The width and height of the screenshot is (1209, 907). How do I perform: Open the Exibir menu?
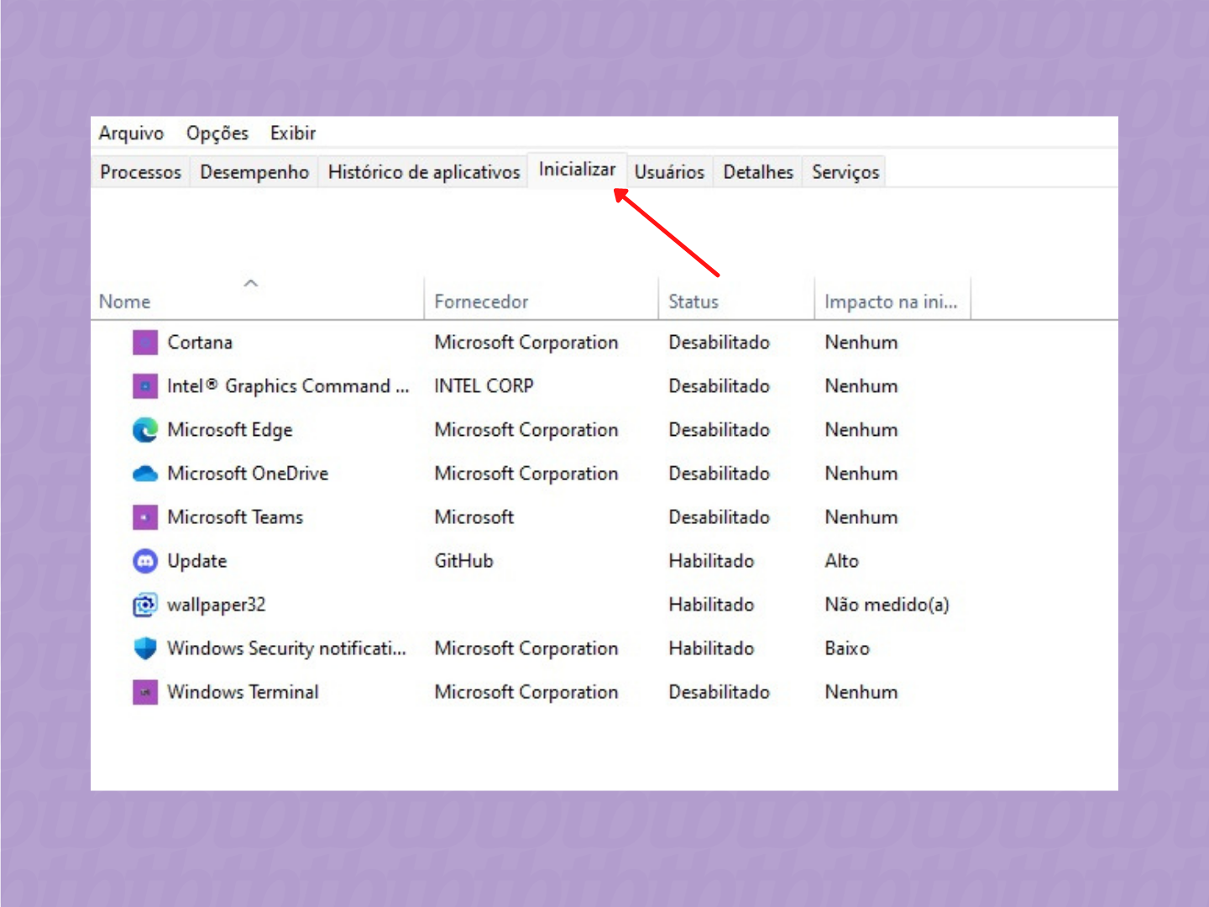pyautogui.click(x=292, y=133)
